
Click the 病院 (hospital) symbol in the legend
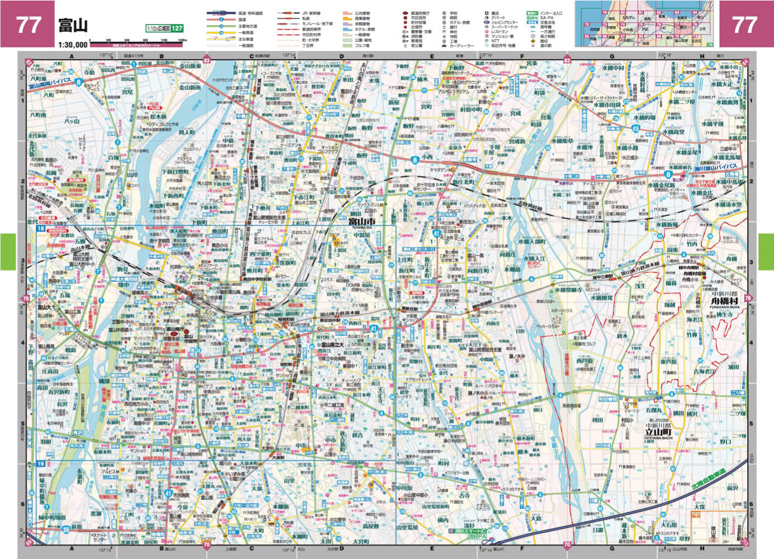pyautogui.click(x=444, y=17)
